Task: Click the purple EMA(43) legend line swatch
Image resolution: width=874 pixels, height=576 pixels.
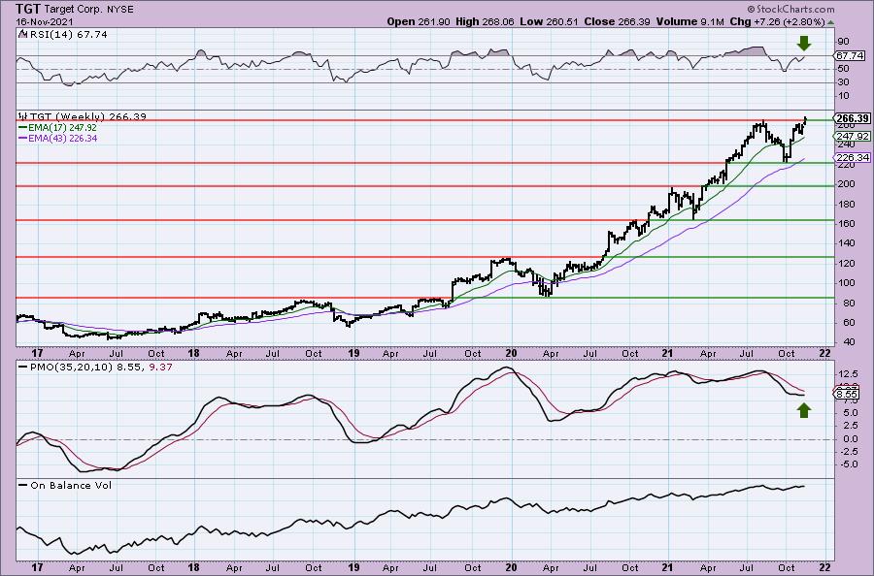Action: [22, 138]
